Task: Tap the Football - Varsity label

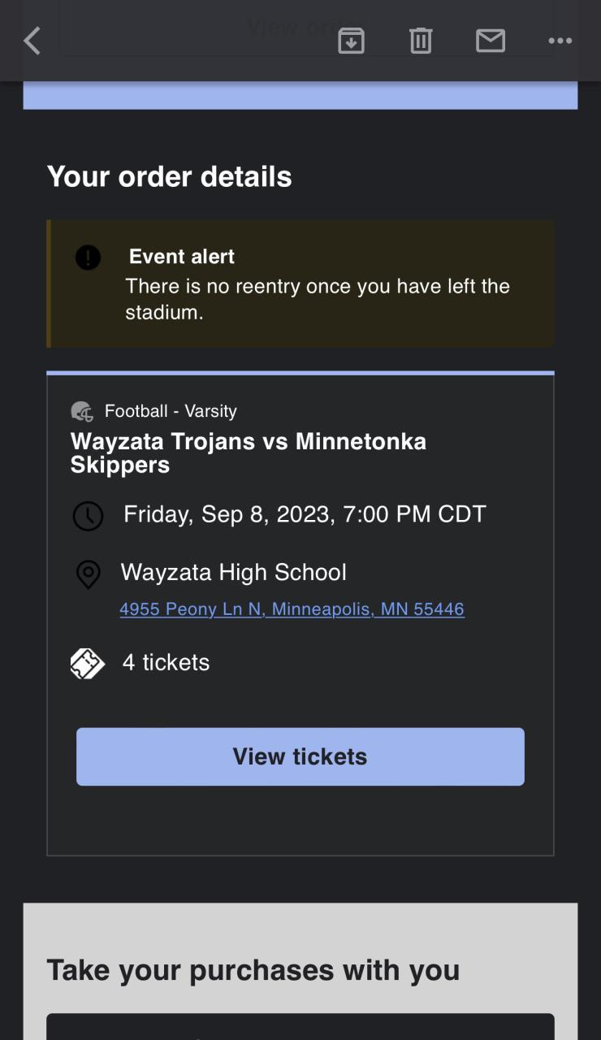Action: point(171,411)
